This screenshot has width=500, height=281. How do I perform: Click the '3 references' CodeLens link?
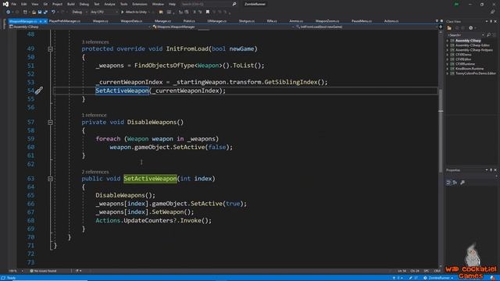(95, 42)
